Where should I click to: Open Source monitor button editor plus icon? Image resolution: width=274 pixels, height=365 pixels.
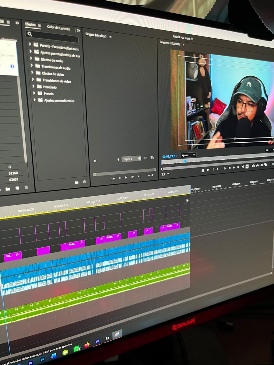pyautogui.click(x=152, y=175)
